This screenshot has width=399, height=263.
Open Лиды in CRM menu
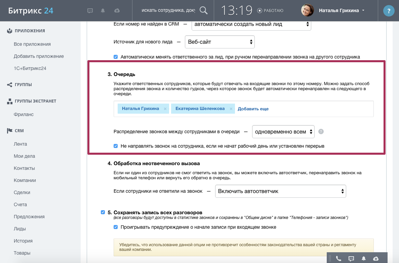click(x=19, y=229)
